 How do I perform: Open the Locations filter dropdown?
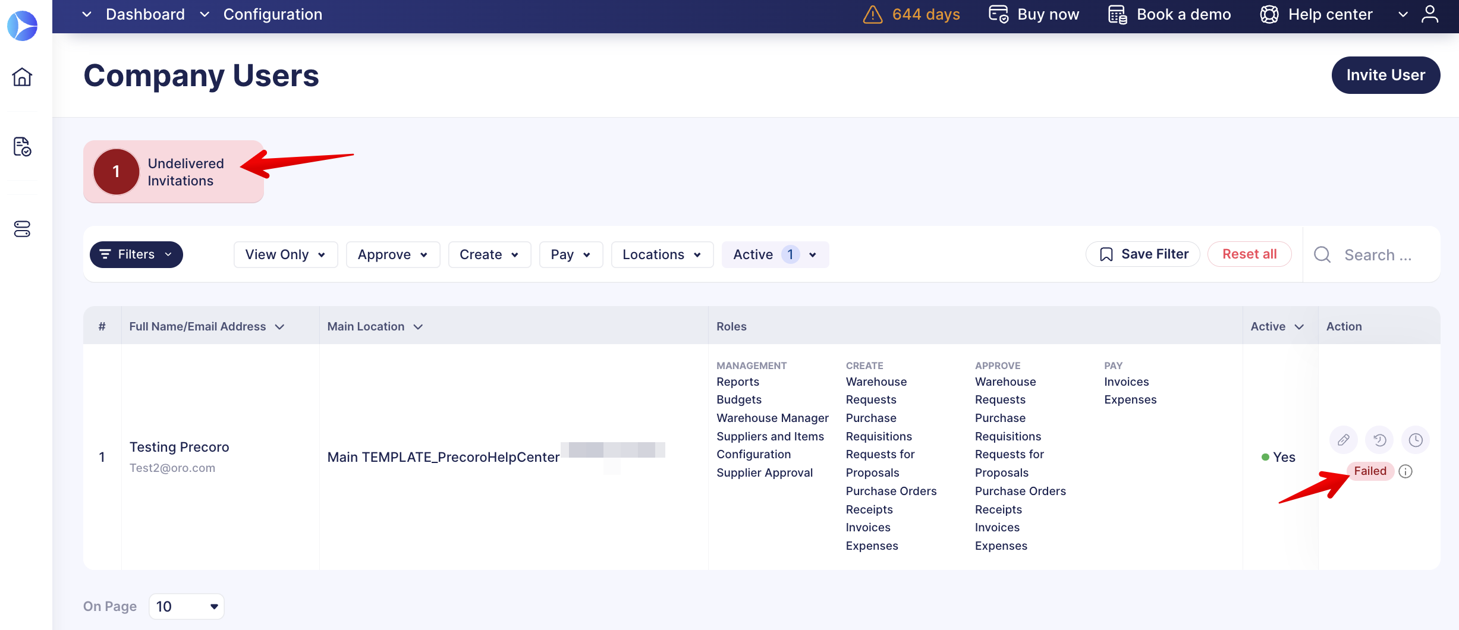tap(662, 254)
